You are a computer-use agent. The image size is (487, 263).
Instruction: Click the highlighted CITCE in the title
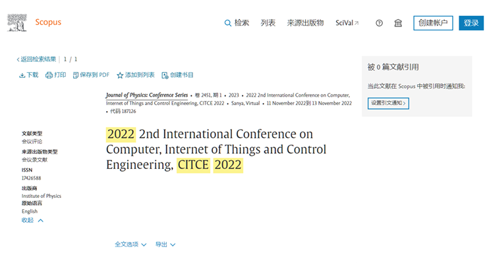click(193, 165)
